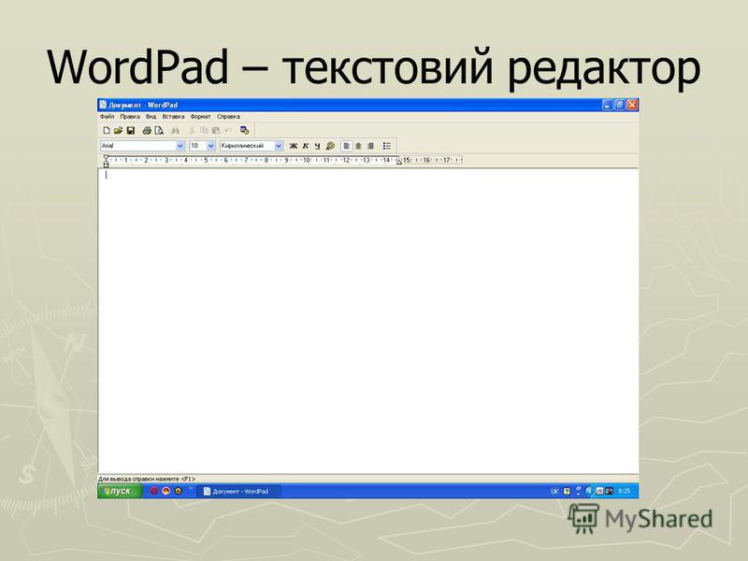
Task: Click the taskbar clock showing 0:25
Action: pyautogui.click(x=625, y=491)
